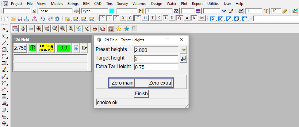
Task: Click the green crosshair target icon
Action: [32, 48]
